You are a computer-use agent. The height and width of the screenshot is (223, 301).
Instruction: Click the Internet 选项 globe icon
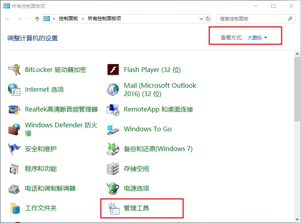14,90
